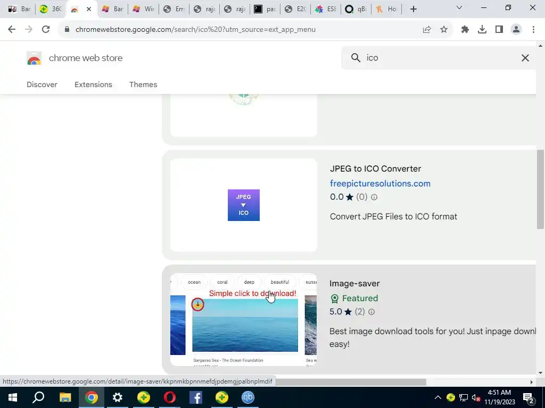Open the notification center icon
Image resolution: width=545 pixels, height=408 pixels.
pos(529,397)
